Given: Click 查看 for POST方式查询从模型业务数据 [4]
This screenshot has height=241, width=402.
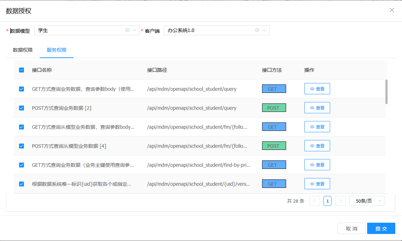Looking at the screenshot, I should pos(317,146).
